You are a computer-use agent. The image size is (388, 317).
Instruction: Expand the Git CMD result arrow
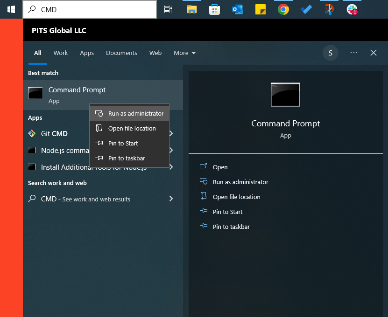click(x=171, y=133)
